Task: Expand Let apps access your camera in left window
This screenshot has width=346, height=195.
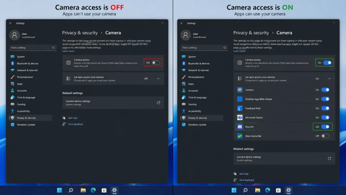Action: pyautogui.click(x=158, y=79)
